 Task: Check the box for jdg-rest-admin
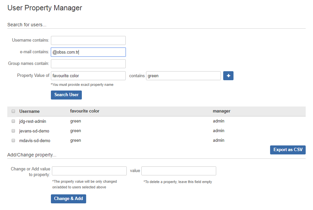click(x=13, y=121)
